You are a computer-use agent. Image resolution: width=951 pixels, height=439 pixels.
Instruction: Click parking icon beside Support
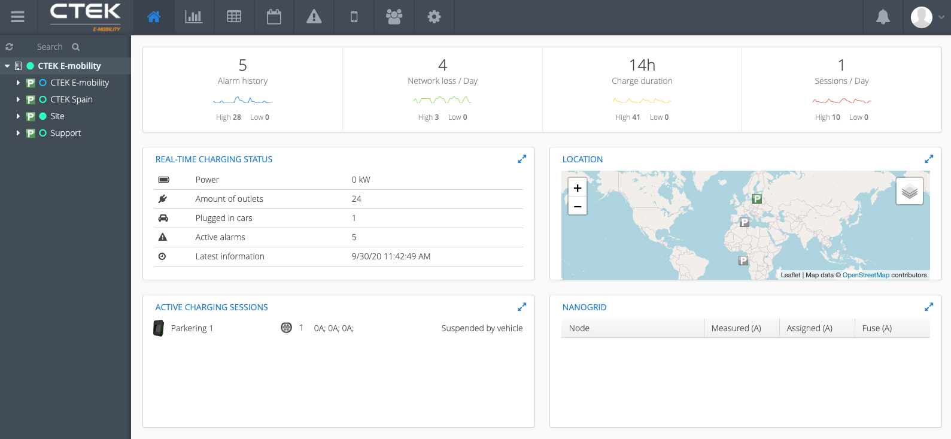(31, 133)
